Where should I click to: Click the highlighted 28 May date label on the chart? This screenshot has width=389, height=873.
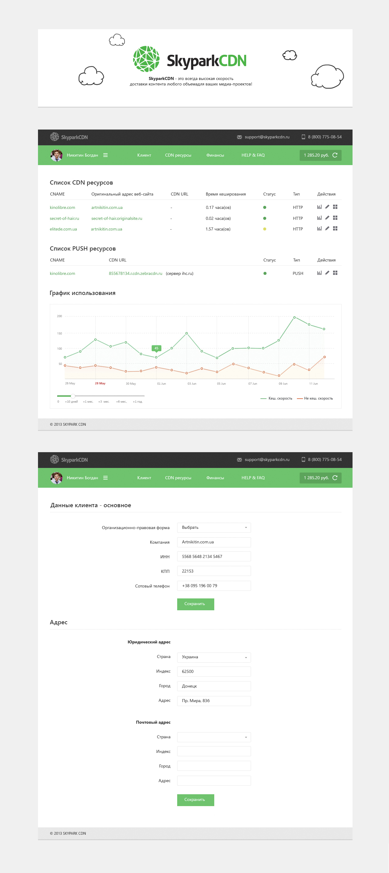[x=100, y=383]
